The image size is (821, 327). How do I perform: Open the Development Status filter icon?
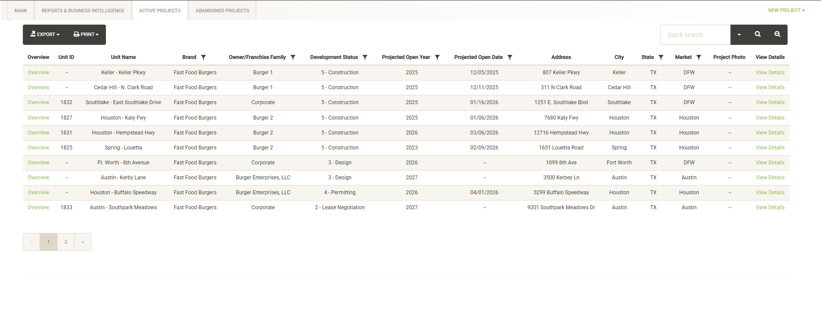point(365,58)
